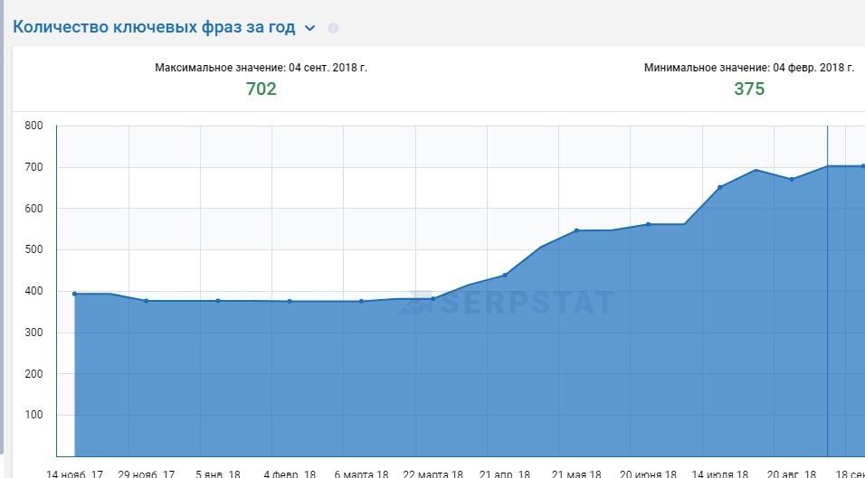Click the maximum value 702
Screen dimensions: 865x478
click(261, 89)
